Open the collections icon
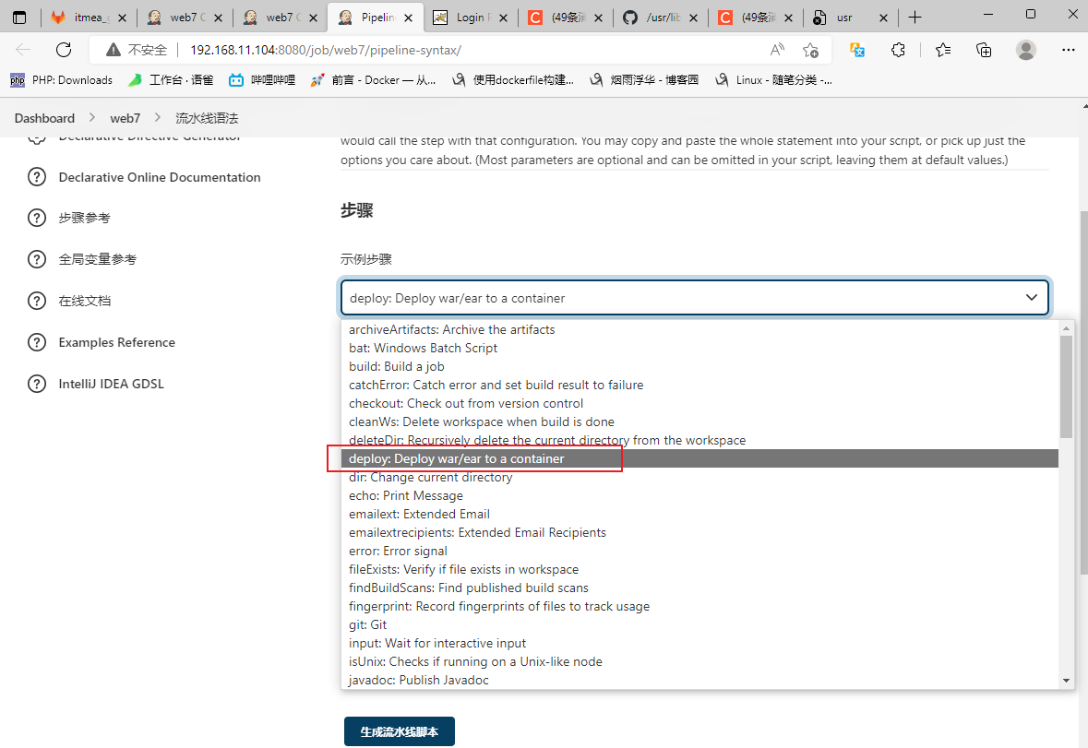 coord(984,50)
